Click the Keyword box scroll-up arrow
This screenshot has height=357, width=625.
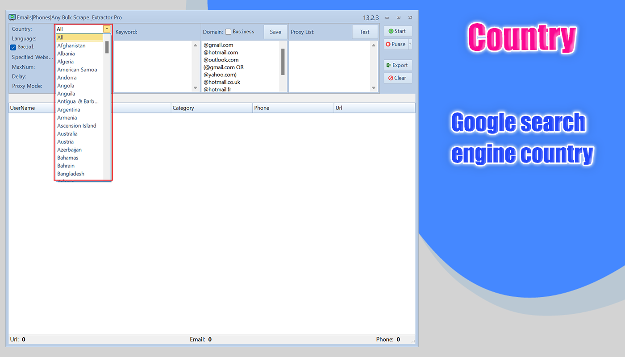pos(195,45)
